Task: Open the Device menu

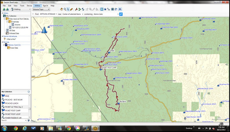Action: pyautogui.click(x=29, y=5)
